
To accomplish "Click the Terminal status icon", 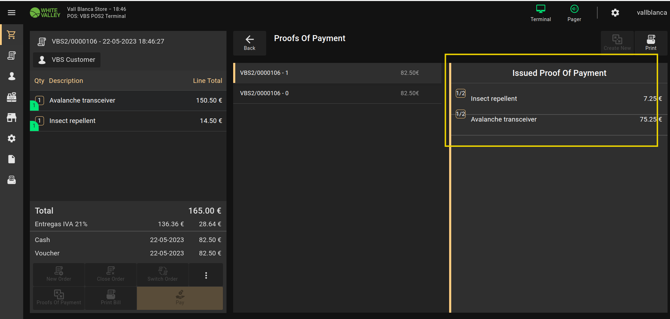I will pyautogui.click(x=540, y=13).
